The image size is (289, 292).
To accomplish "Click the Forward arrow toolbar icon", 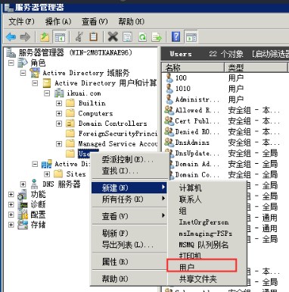I will click(25, 37).
